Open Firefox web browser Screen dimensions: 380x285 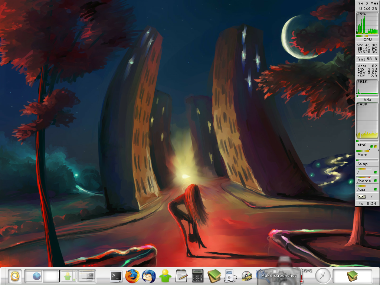pyautogui.click(x=132, y=276)
